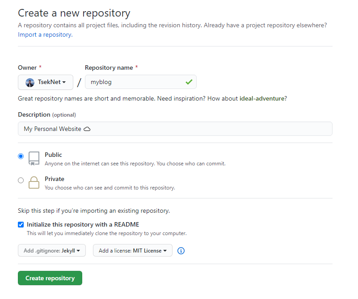
Task: Click the license info circle icon
Action: (x=181, y=251)
